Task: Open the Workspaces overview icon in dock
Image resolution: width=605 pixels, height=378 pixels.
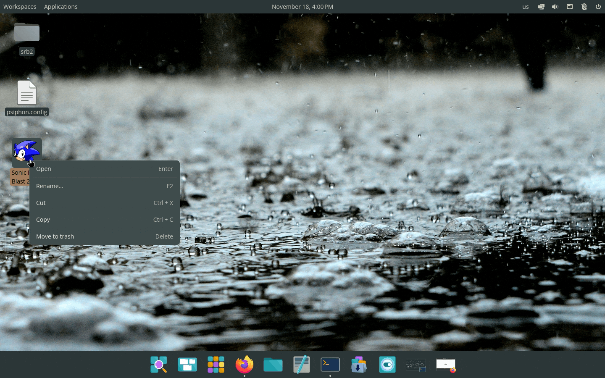Action: pos(187,365)
